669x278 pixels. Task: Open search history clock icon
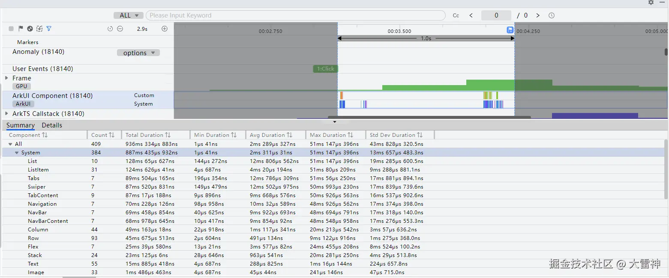(x=552, y=15)
